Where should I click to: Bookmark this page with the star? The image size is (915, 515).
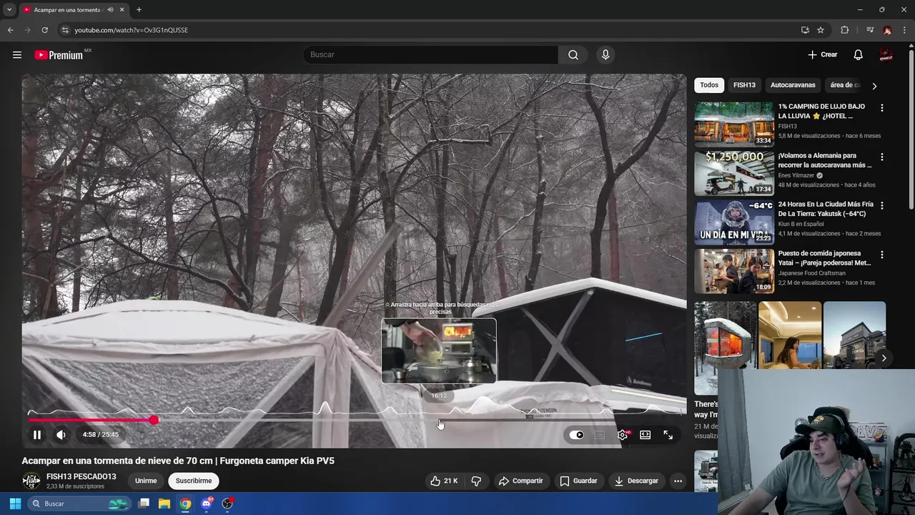pyautogui.click(x=821, y=30)
